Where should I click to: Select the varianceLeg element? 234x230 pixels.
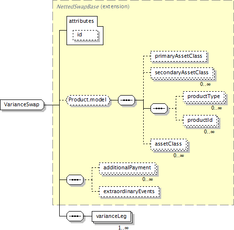tap(112, 216)
